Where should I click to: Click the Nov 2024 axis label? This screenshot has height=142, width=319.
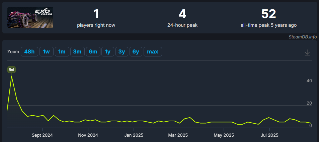[88, 135]
